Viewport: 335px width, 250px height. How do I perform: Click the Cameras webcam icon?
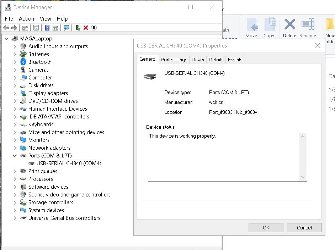pyautogui.click(x=23, y=70)
